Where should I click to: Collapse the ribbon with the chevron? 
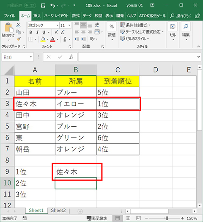[199, 47]
